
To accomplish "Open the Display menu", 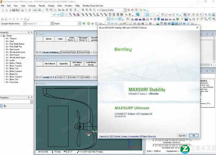I will [x=51, y=6].
